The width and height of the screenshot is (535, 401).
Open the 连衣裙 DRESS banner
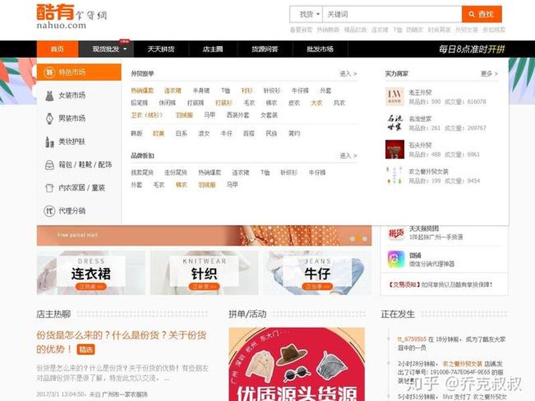(x=91, y=273)
